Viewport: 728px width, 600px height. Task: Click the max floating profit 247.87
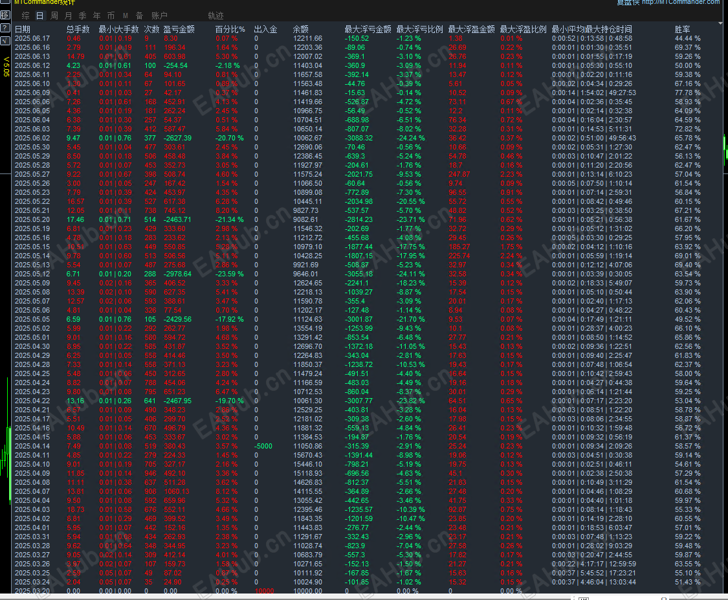tap(459, 174)
